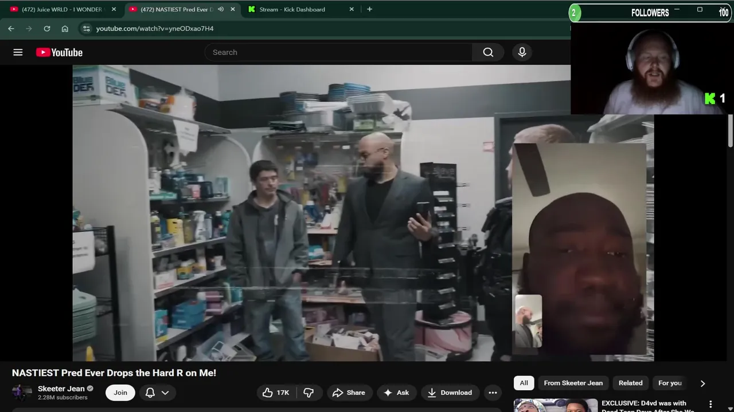Viewport: 734px width, 412px height.
Task: Expand the notification options chevron
Action: [165, 393]
